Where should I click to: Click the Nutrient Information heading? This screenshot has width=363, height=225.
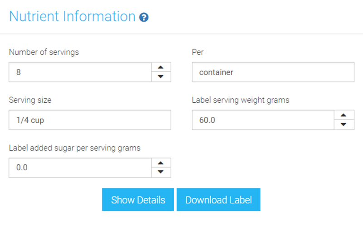click(x=73, y=17)
